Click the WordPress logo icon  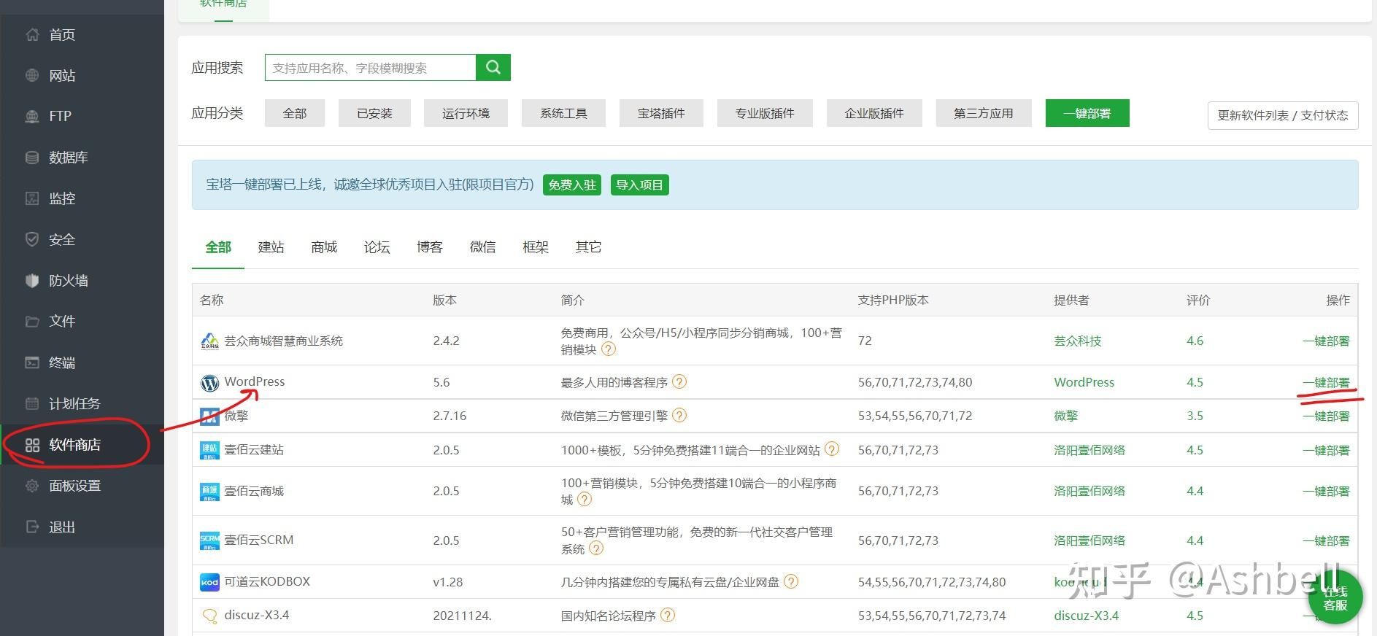(209, 382)
